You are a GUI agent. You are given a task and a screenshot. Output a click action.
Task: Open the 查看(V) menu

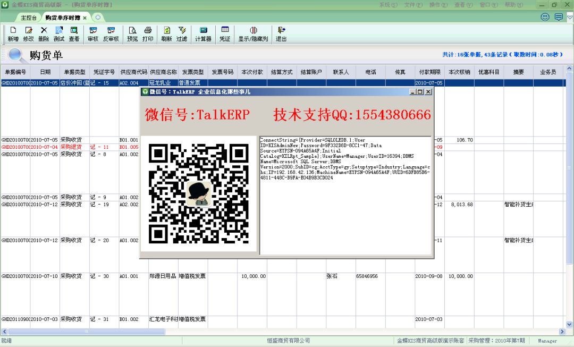tap(464, 5)
